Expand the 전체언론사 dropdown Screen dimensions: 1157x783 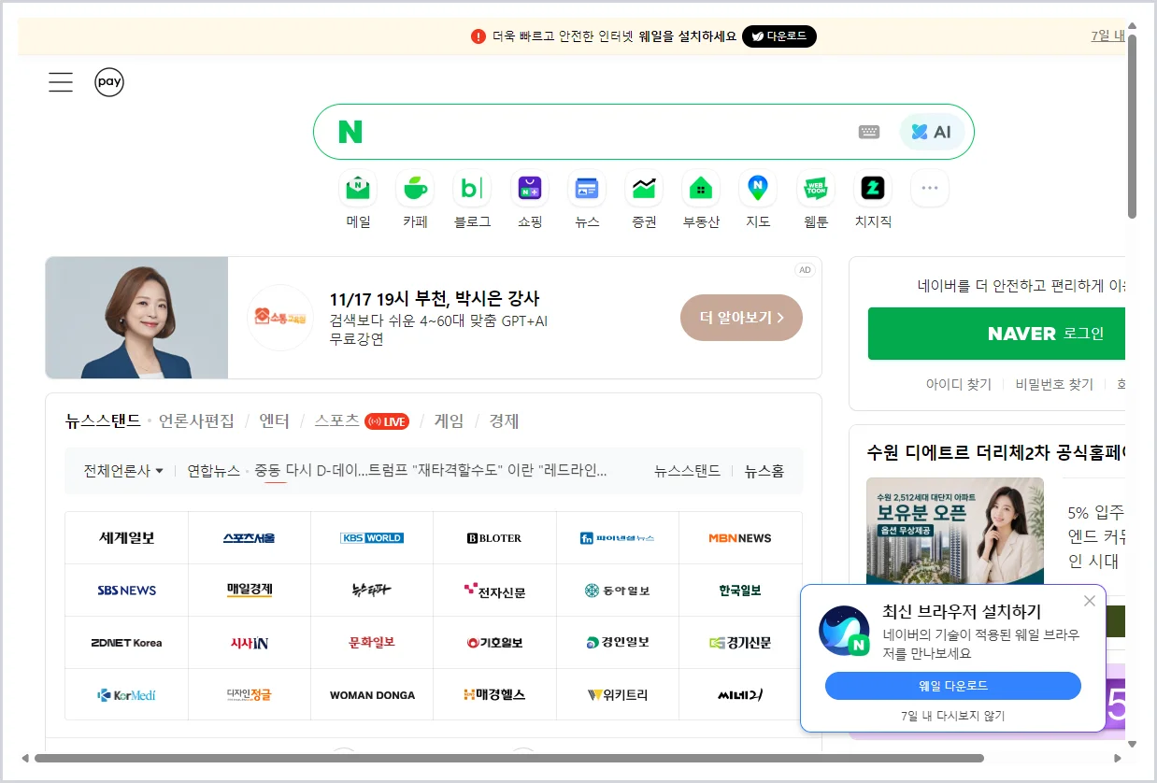(x=123, y=471)
